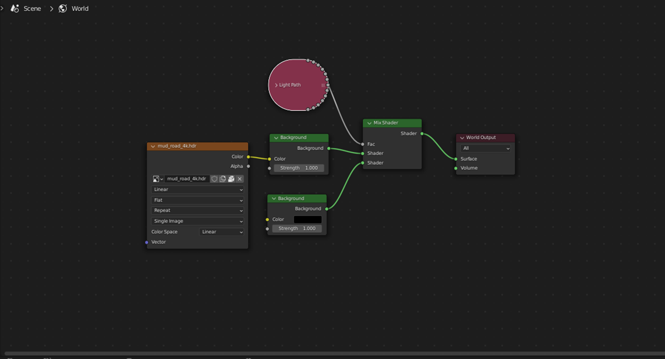Viewport: 665px width, 359px height.
Task: Click the black color swatch on Background node
Action: click(308, 220)
